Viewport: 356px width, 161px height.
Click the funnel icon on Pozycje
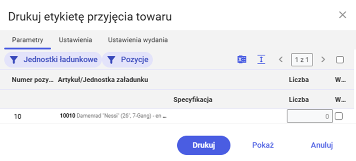pos(111,60)
